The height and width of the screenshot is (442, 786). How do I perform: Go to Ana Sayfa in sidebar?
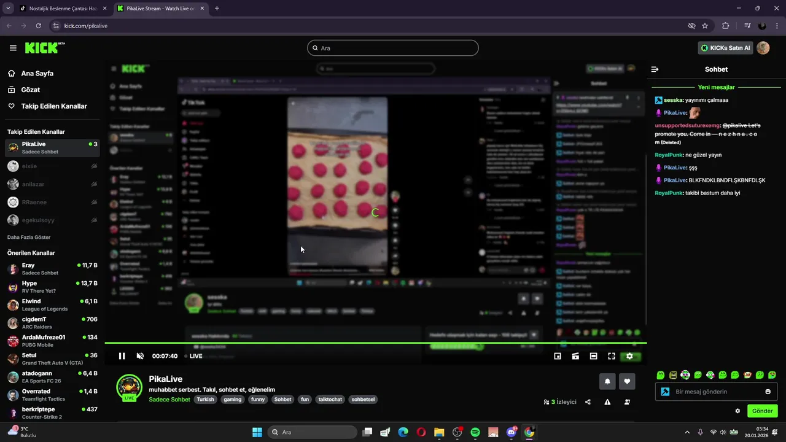pos(37,73)
